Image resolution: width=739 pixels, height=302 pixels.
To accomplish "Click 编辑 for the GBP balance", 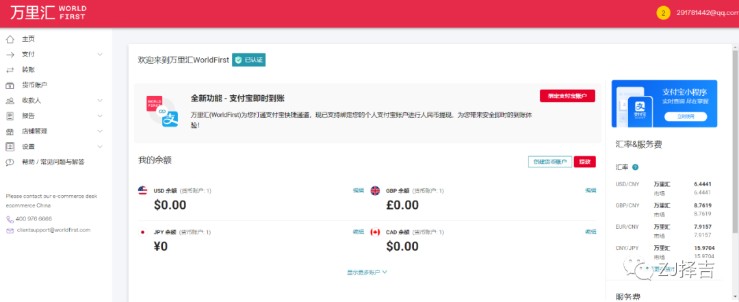I will tap(591, 190).
